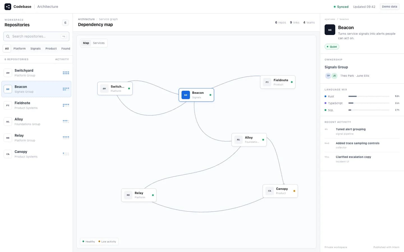Click the FI badge in Fieldnote list row
404x252 pixels.
(x=8, y=105)
